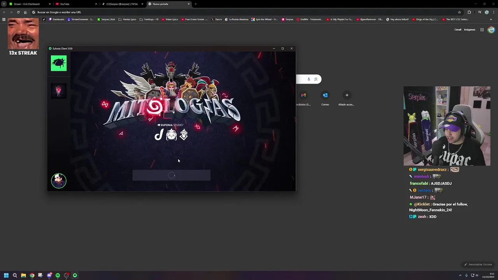Open the Serpias | Kick bookmark
Viewport: 498px width, 280px height.
coord(106,19)
